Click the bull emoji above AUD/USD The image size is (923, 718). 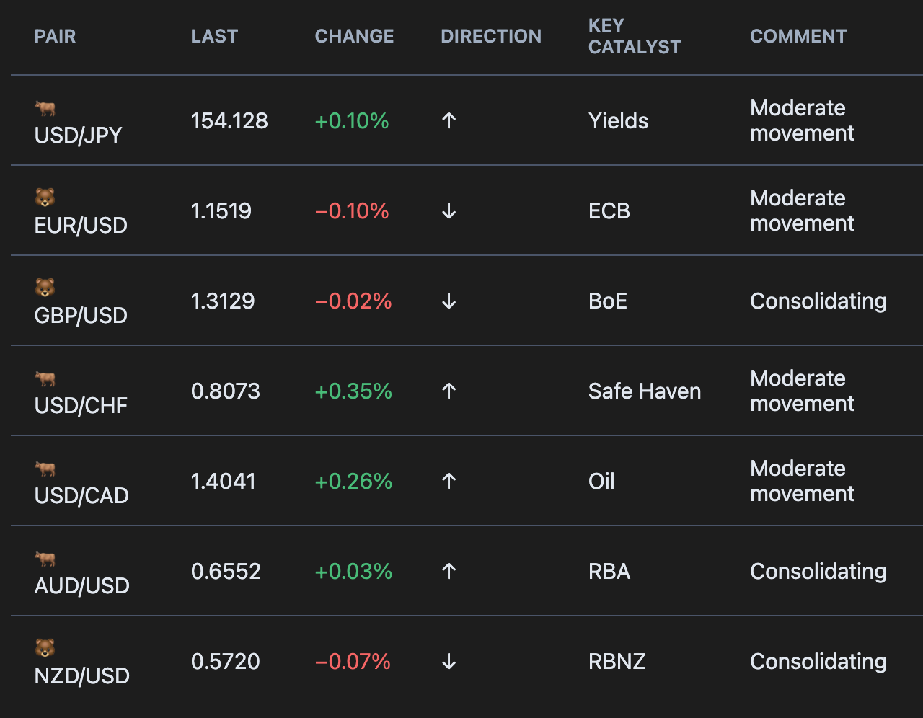[45, 559]
